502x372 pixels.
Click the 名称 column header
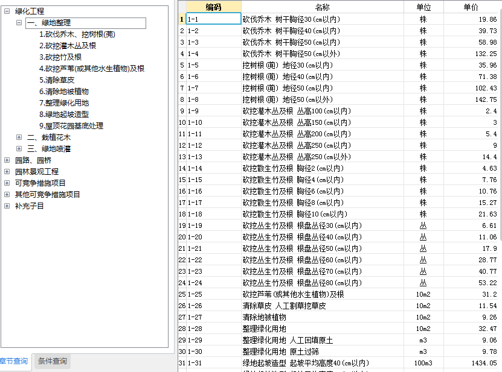[x=323, y=7]
